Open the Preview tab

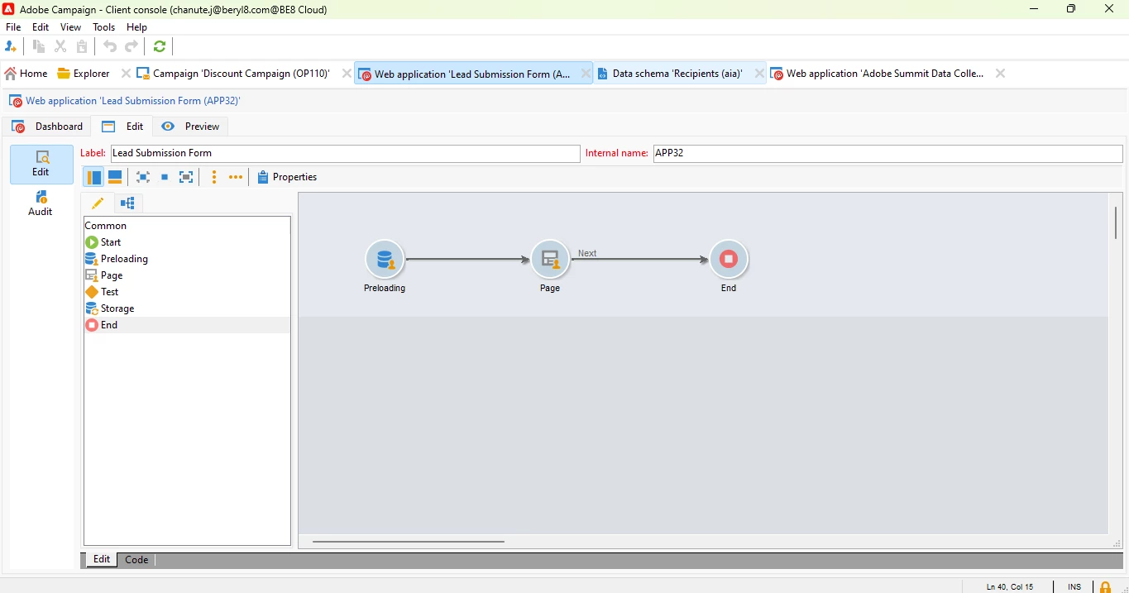pos(191,127)
